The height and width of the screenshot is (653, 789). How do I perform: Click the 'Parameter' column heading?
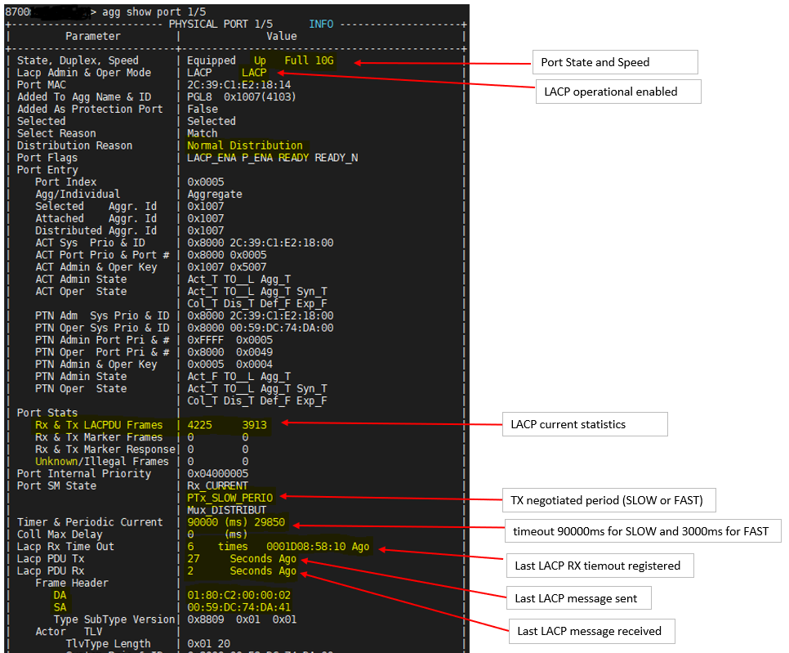coord(93,36)
